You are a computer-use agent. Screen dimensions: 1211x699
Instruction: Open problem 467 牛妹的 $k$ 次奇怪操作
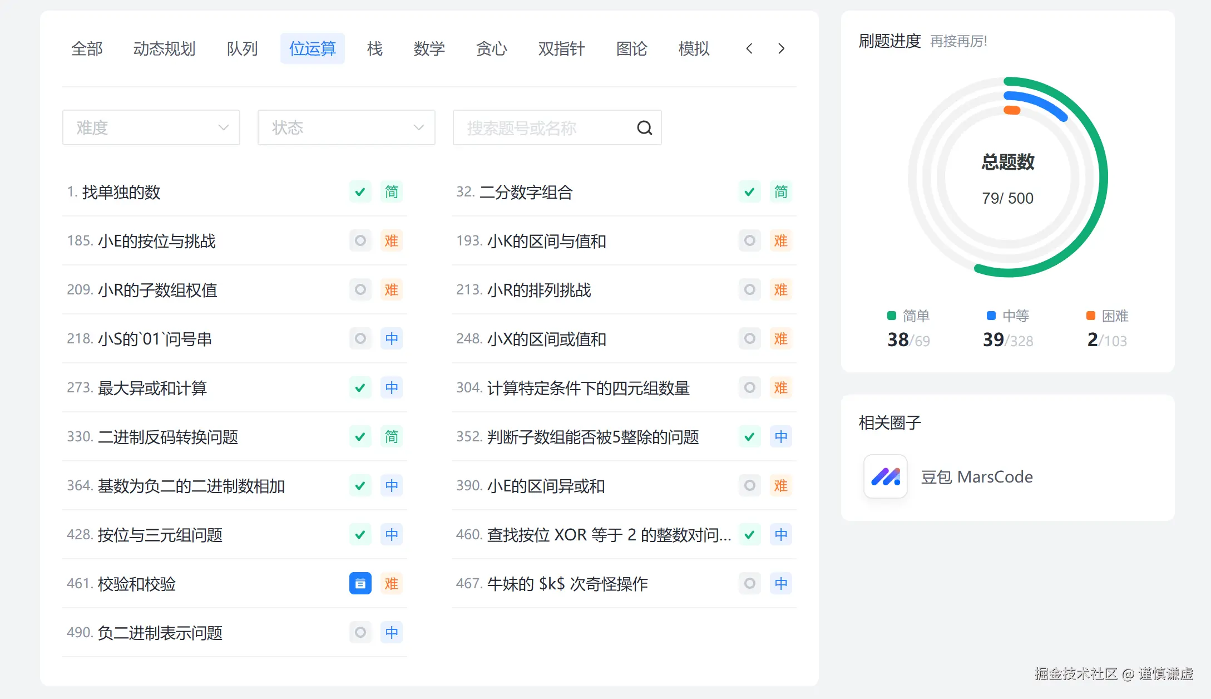(x=567, y=584)
